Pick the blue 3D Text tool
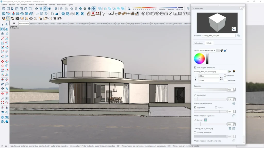 pyautogui.click(x=7, y=88)
